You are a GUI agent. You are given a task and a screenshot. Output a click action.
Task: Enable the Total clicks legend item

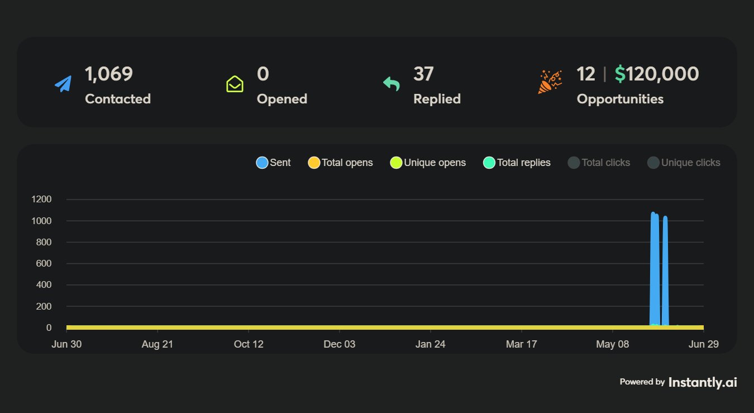(x=599, y=163)
